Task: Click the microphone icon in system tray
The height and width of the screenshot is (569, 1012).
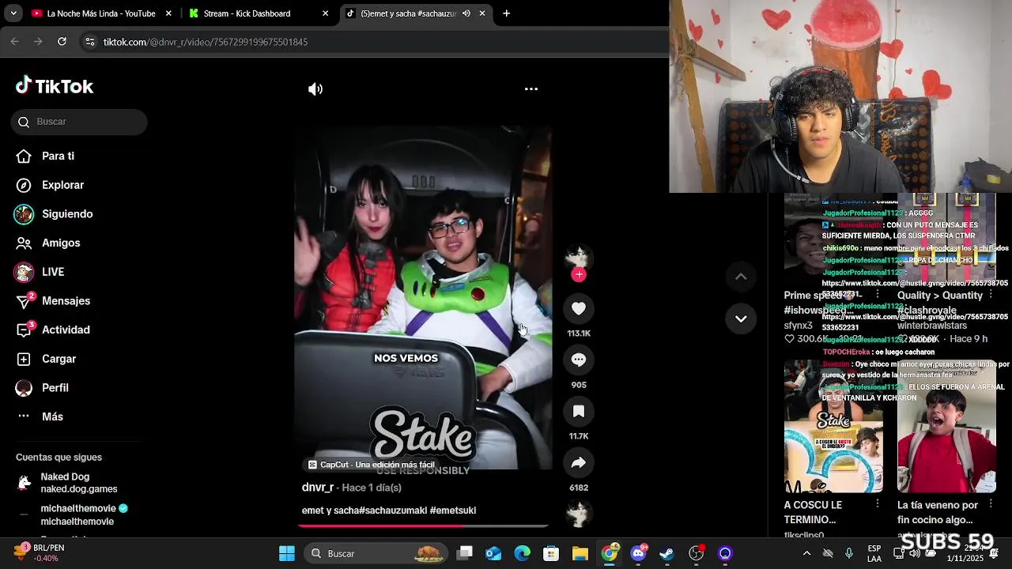Action: pyautogui.click(x=849, y=553)
